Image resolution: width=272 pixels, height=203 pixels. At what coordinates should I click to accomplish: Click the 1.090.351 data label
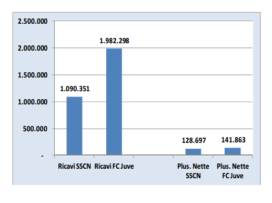click(x=75, y=89)
